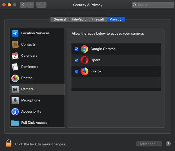Select Full Disk Access folder item
The height and width of the screenshot is (151, 175).
point(37,123)
